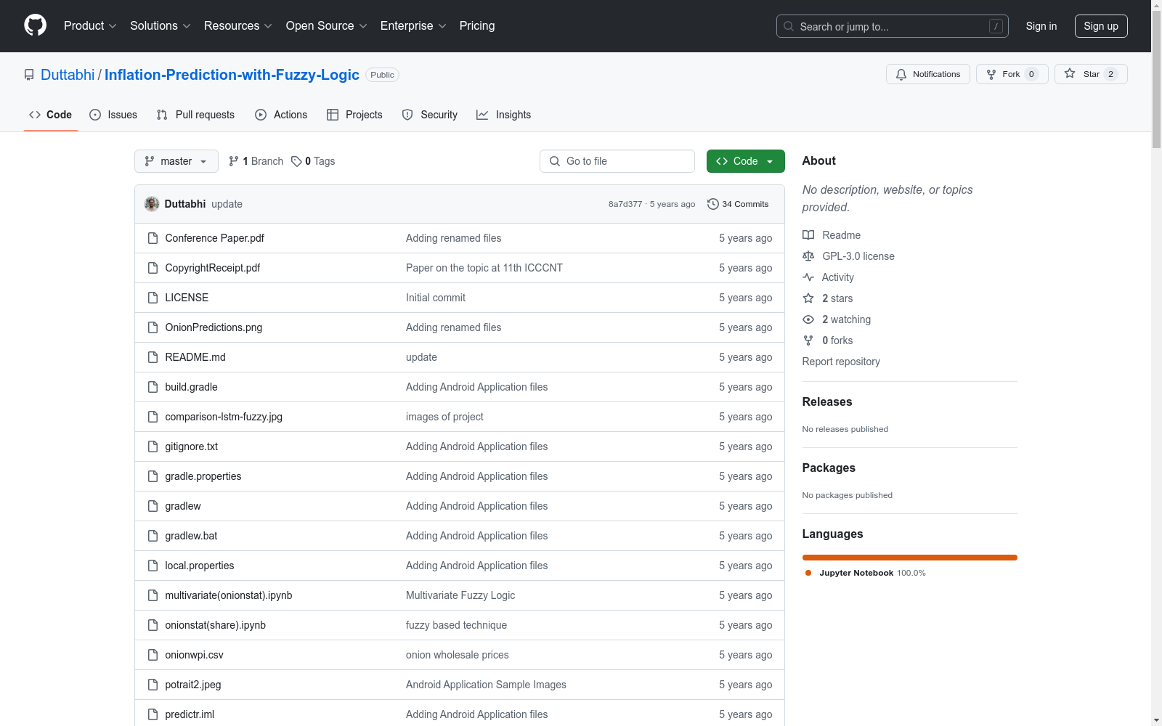Open the Duttabhi owner link
1162x726 pixels.
point(68,75)
